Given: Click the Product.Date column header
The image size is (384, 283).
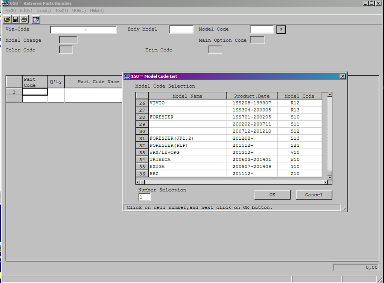Looking at the screenshot, I should click(252, 96).
